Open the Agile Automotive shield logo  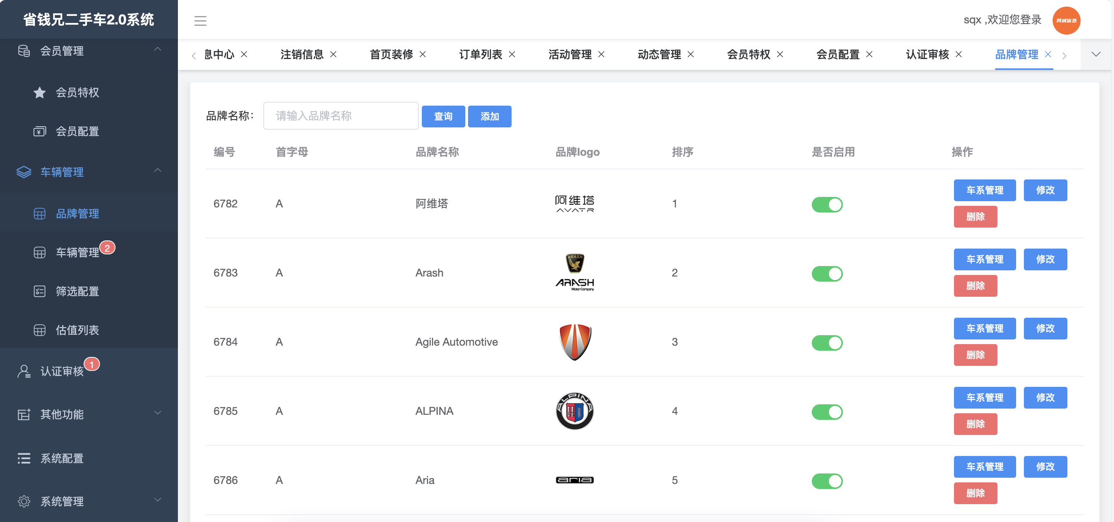click(575, 342)
